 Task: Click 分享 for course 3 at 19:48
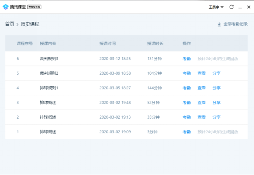tap(216, 103)
